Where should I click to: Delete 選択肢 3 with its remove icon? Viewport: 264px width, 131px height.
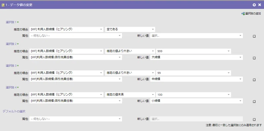[x=254, y=80]
